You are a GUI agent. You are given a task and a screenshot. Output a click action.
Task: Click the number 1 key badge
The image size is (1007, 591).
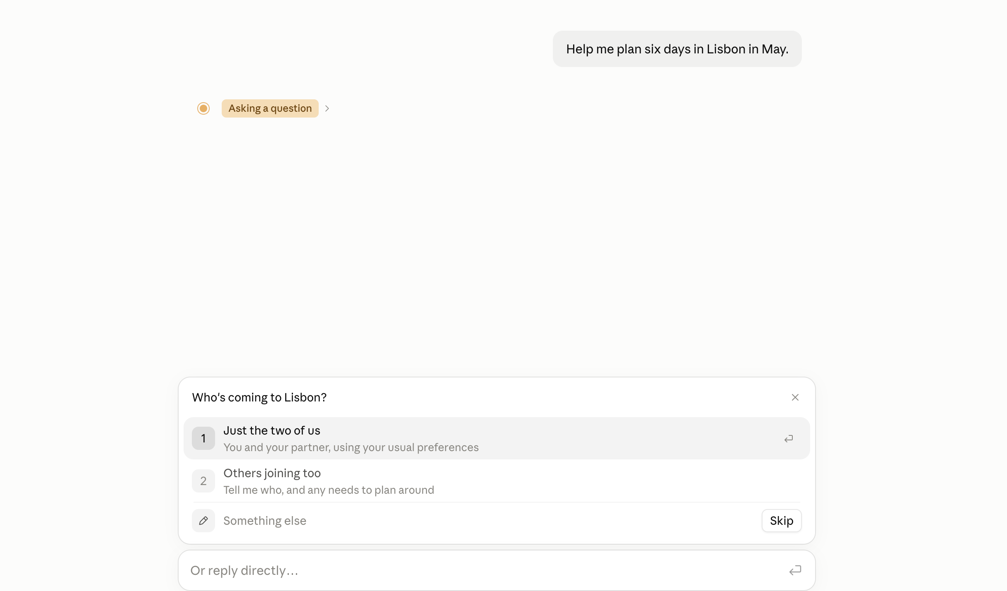tap(203, 438)
